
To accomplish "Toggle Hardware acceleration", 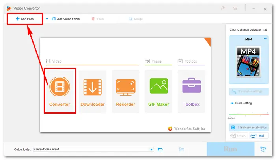I will [248, 127].
